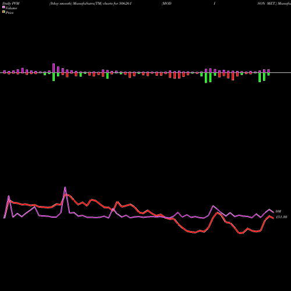
Task: Click the MunafaSutra charts title text
Action: tap(90, 3)
